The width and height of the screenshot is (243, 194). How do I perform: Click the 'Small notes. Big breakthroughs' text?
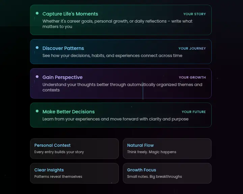pos(155,176)
